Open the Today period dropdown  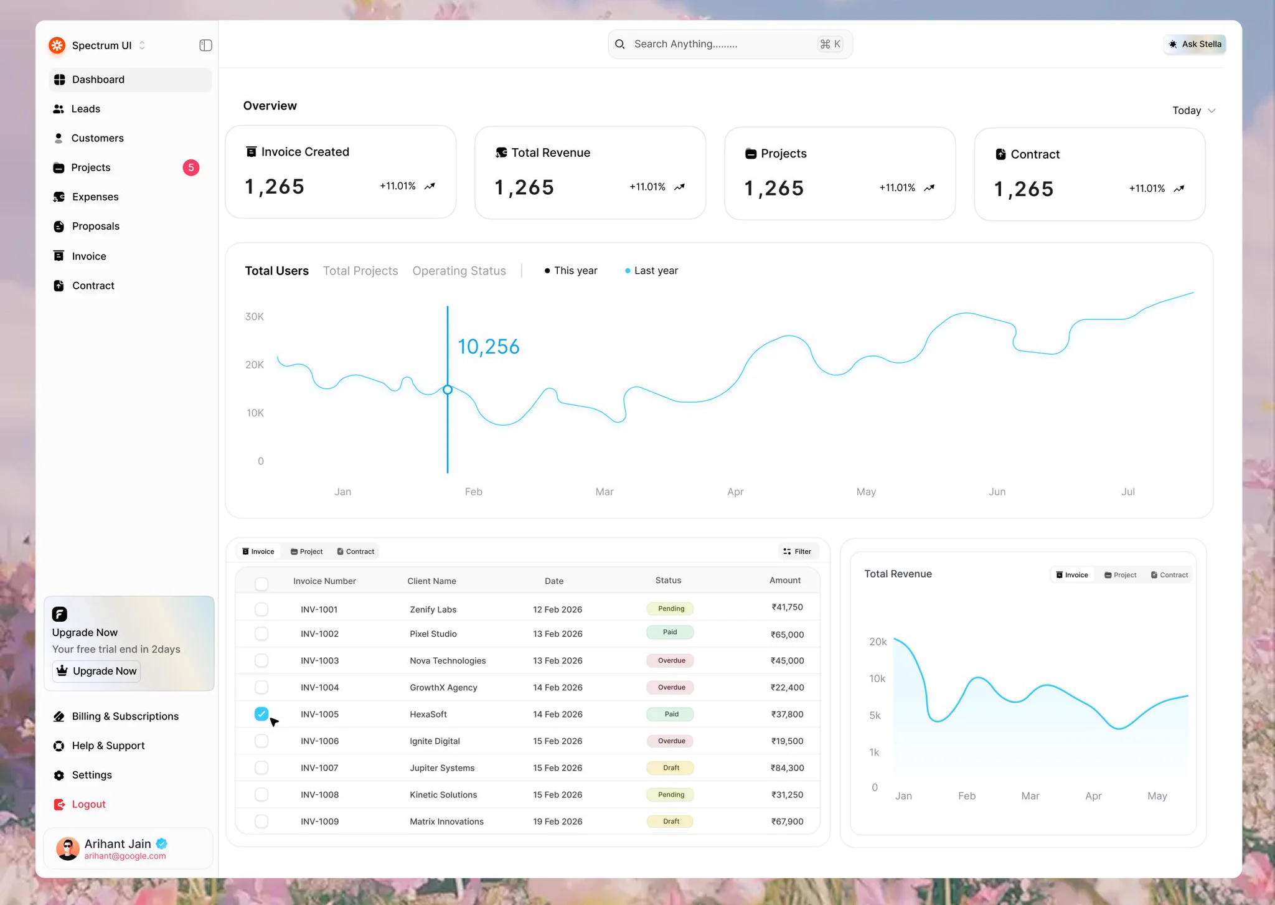point(1193,110)
